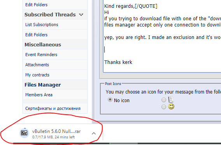Open Members Area under Files Manager

click(39, 95)
